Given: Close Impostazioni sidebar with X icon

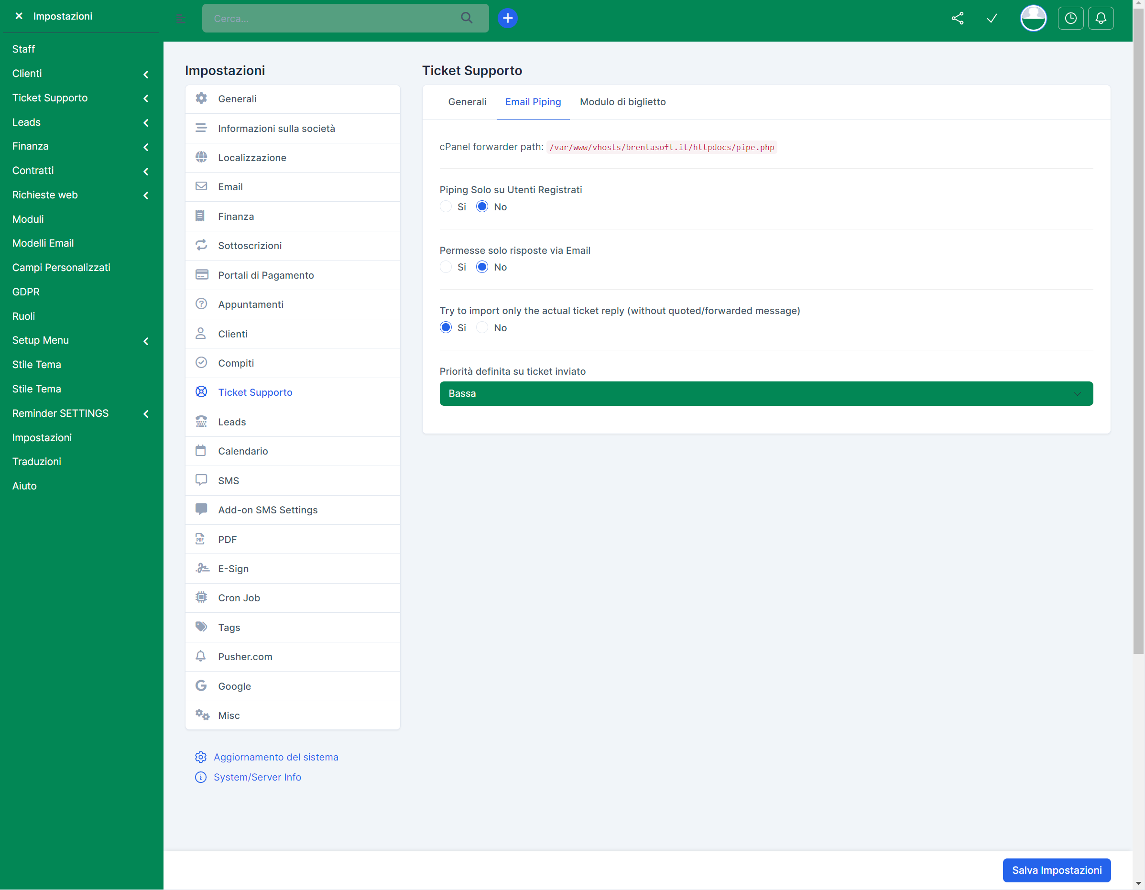Looking at the screenshot, I should 19,16.
